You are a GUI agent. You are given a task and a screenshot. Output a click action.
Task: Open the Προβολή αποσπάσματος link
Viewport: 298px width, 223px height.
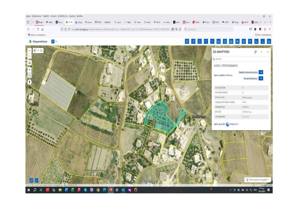pos(248,72)
